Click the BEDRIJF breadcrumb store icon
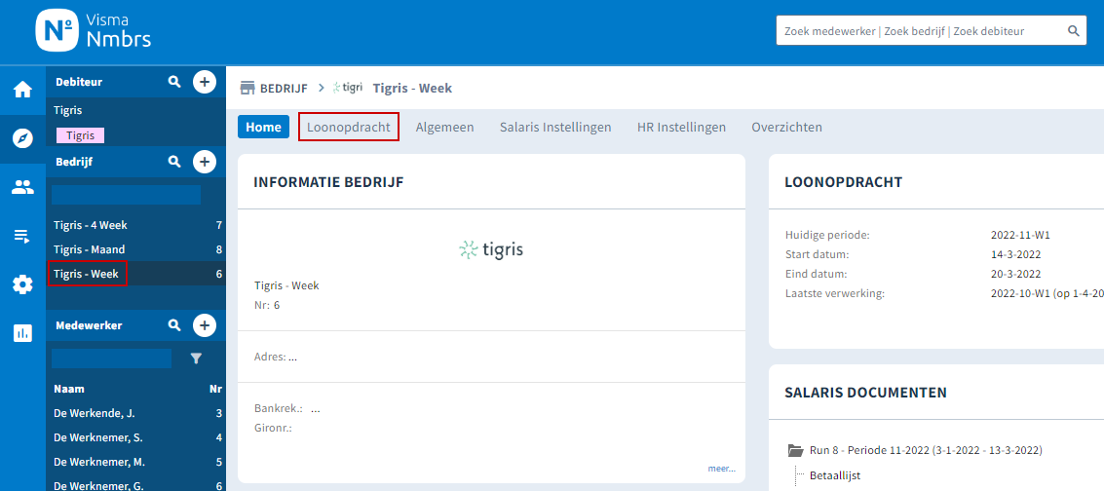The width and height of the screenshot is (1104, 491). (247, 88)
